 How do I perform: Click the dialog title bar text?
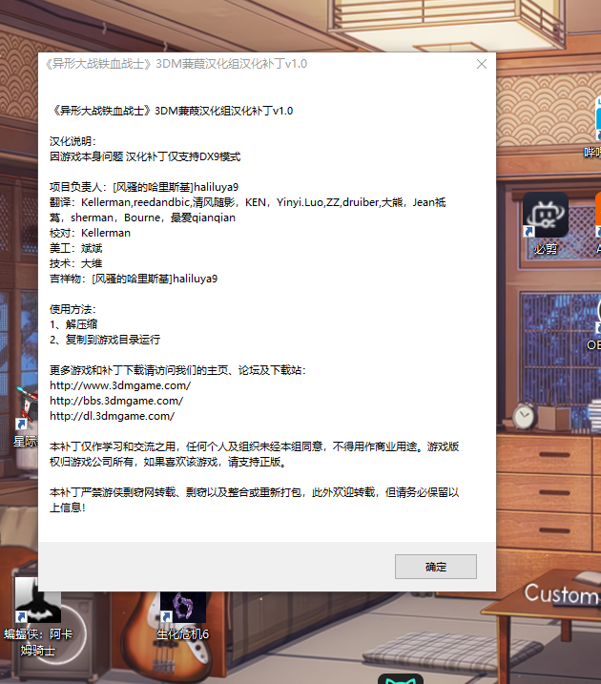[x=176, y=64]
